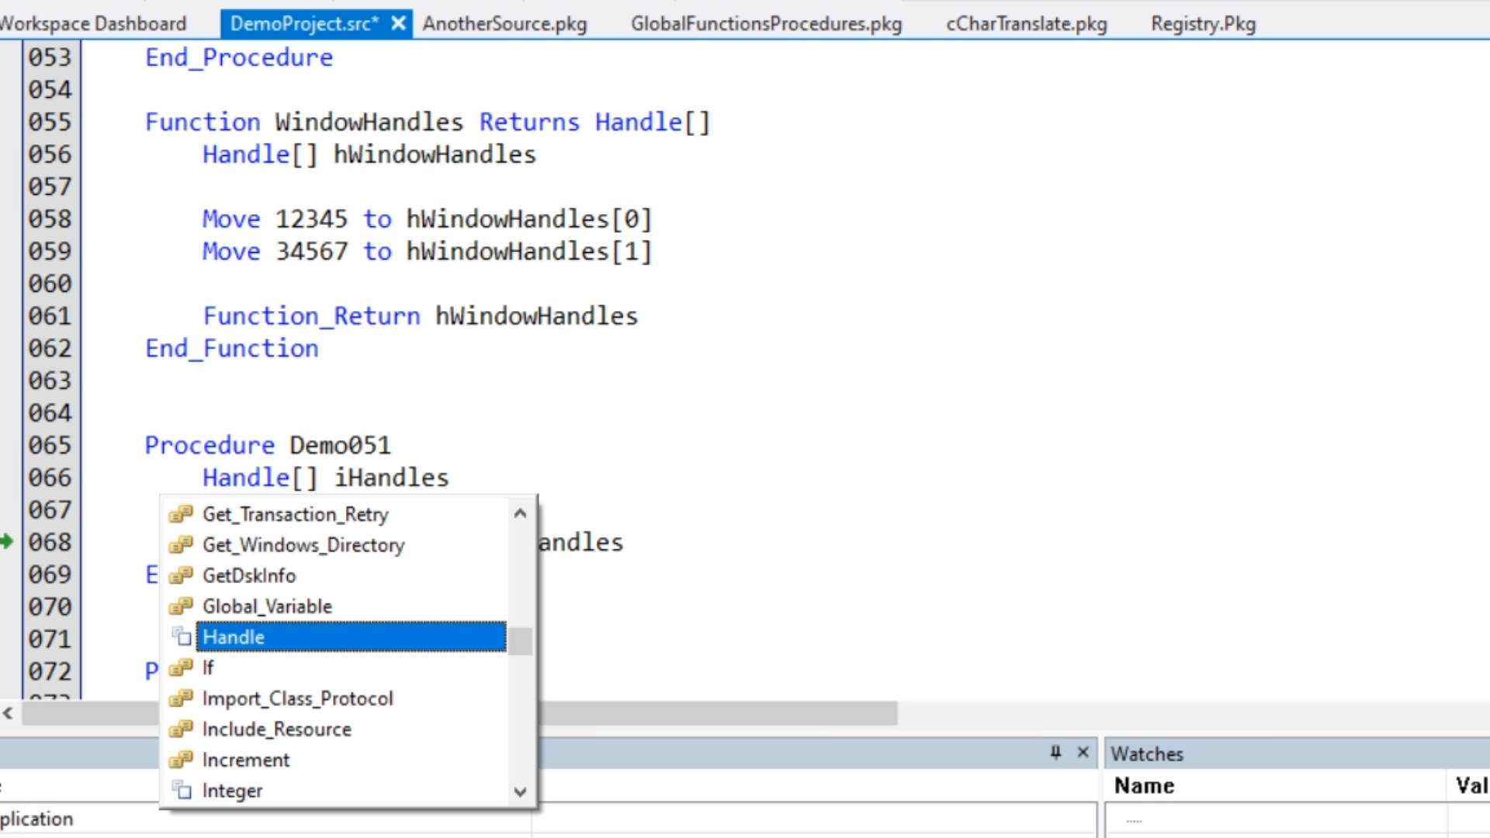Viewport: 1490px width, 838px height.
Task: Select Include_Resource from autocomplete list
Action: point(276,729)
